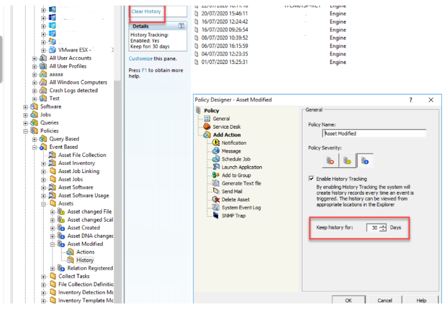Choose the yellow warning policy severity button

point(348,161)
